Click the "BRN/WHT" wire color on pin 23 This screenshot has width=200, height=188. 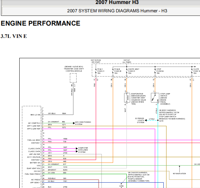pyautogui.click(x=52, y=170)
